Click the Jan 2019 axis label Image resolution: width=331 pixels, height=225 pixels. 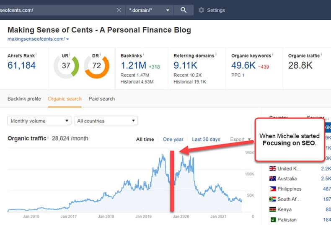click(144, 216)
